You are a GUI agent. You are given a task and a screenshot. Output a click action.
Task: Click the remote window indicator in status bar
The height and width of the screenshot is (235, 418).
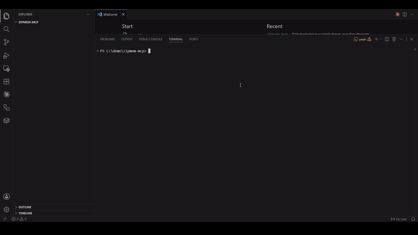5,219
